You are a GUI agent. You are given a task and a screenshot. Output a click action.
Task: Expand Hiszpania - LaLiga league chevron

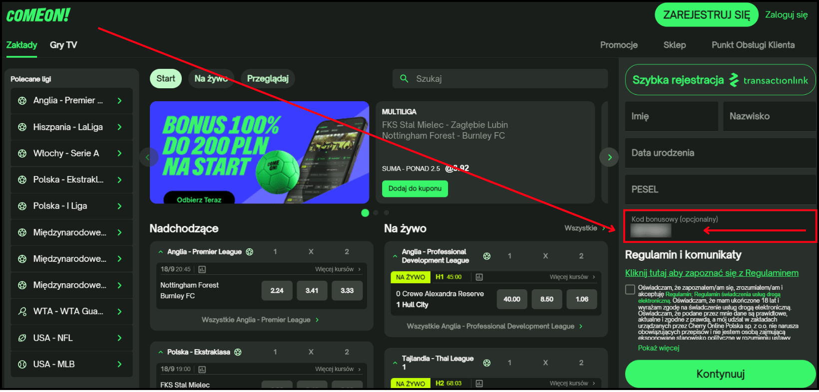(119, 127)
